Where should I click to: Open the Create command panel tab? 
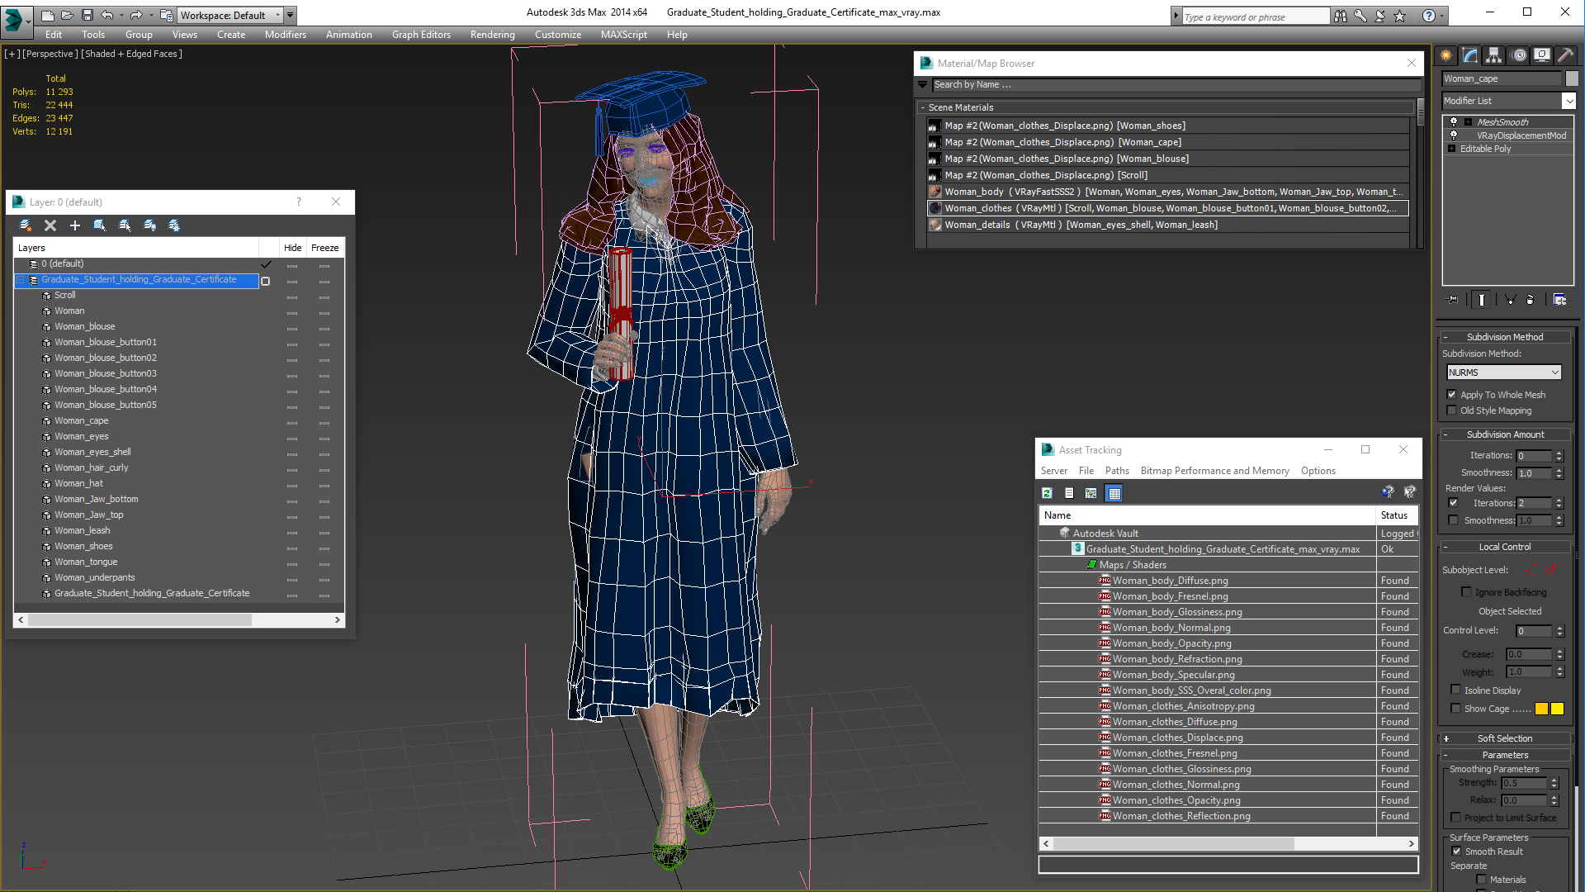[x=1446, y=55]
